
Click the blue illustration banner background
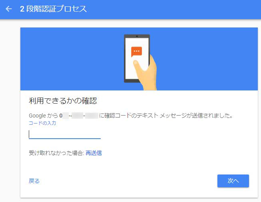pos(67,59)
